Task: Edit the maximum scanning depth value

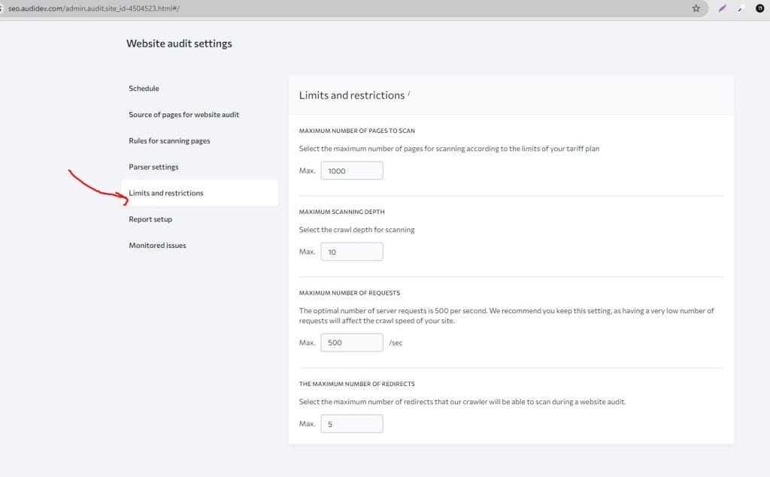Action: point(351,251)
